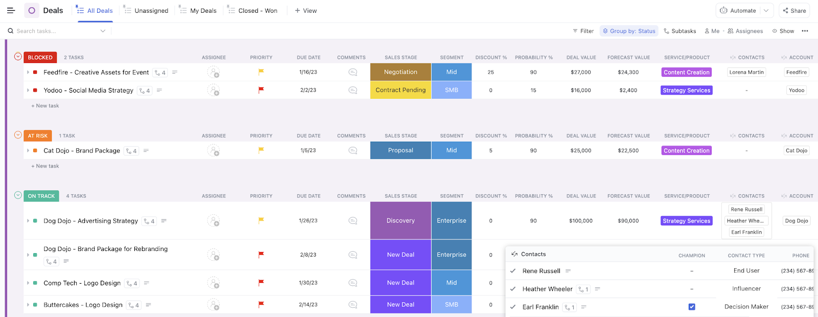Click the yellow priority flag for Dog Dojo Advertising
Screen dimensions: 818x317
tap(261, 221)
